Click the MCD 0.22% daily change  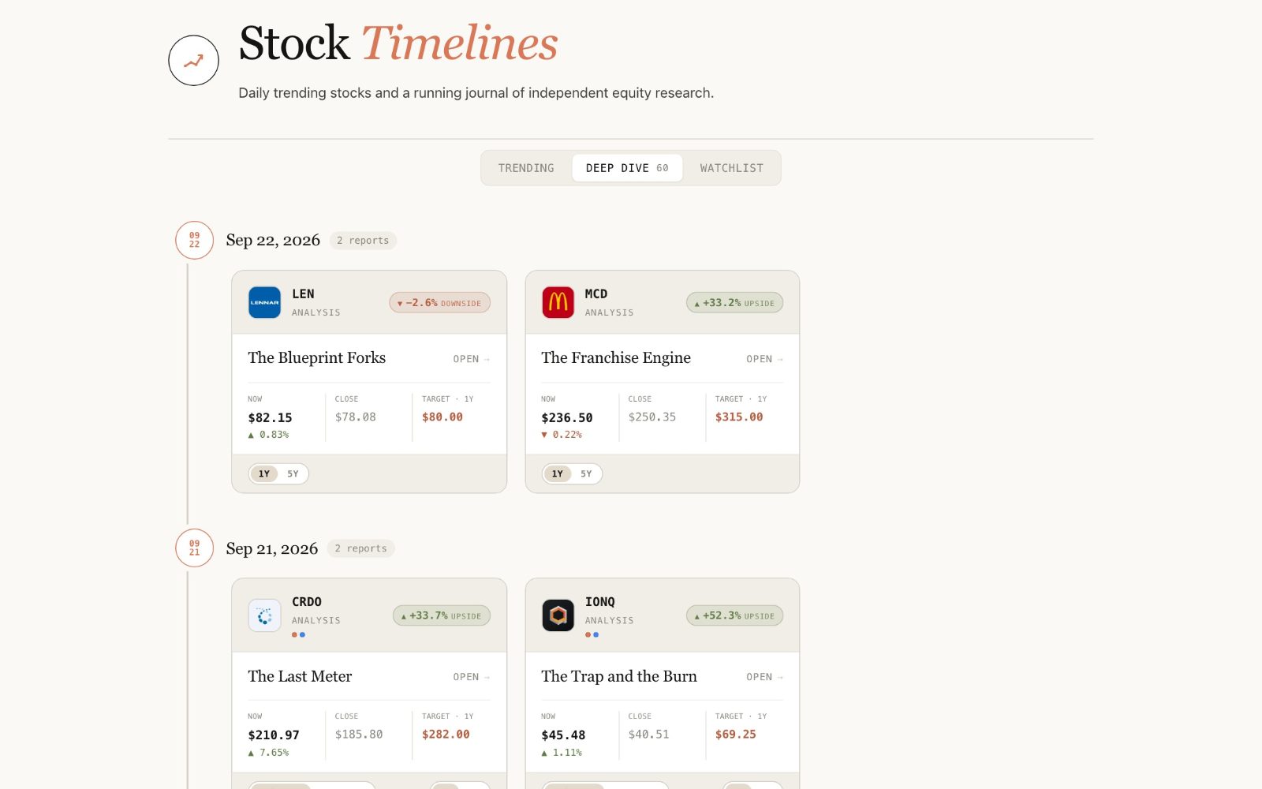(x=562, y=435)
